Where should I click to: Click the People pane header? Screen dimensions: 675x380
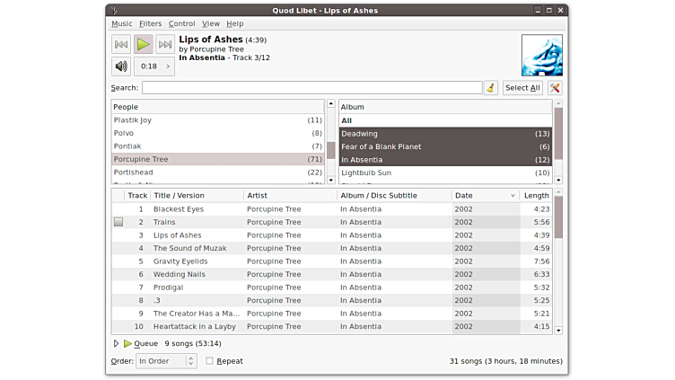point(218,107)
